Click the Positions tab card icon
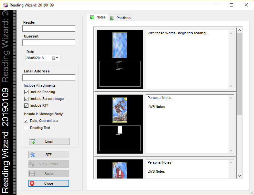Screen dimensions: 254x195 click(x=112, y=18)
